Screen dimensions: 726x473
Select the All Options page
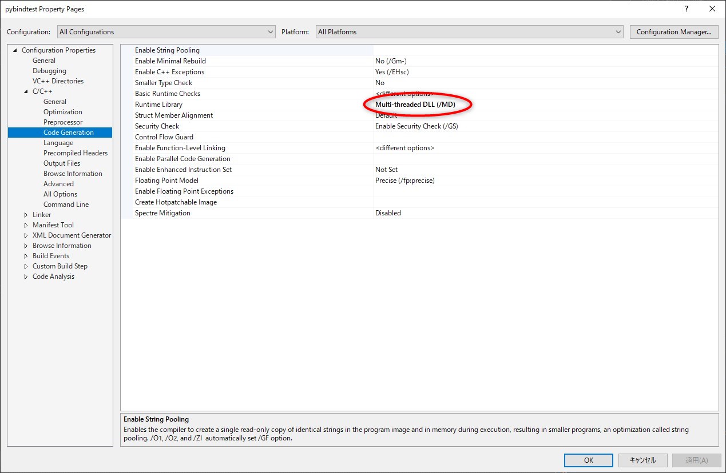60,194
